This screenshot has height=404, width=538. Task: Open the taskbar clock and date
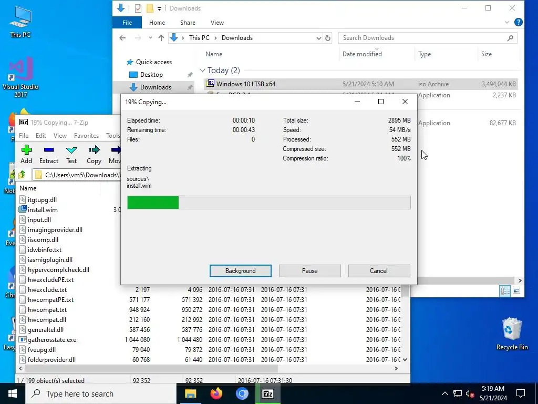493,393
